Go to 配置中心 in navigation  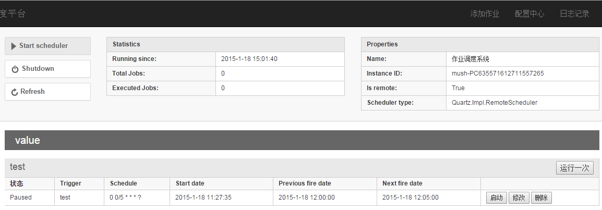529,14
